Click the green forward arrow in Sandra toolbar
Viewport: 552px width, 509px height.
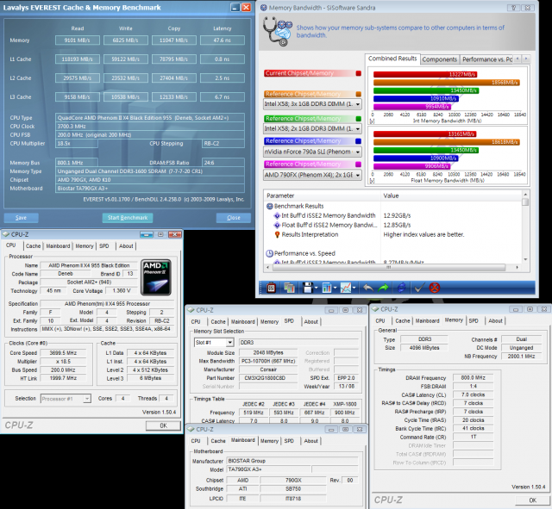point(383,288)
